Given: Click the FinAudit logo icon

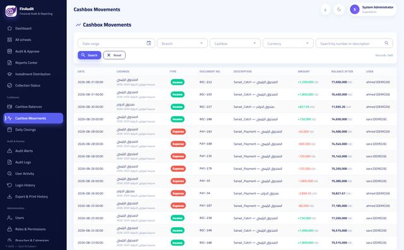Looking at the screenshot, I should [x=11, y=11].
